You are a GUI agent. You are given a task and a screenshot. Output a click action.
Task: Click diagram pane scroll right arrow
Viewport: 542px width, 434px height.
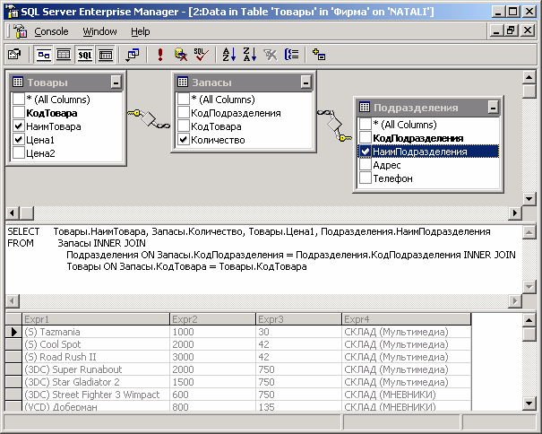[x=515, y=213]
